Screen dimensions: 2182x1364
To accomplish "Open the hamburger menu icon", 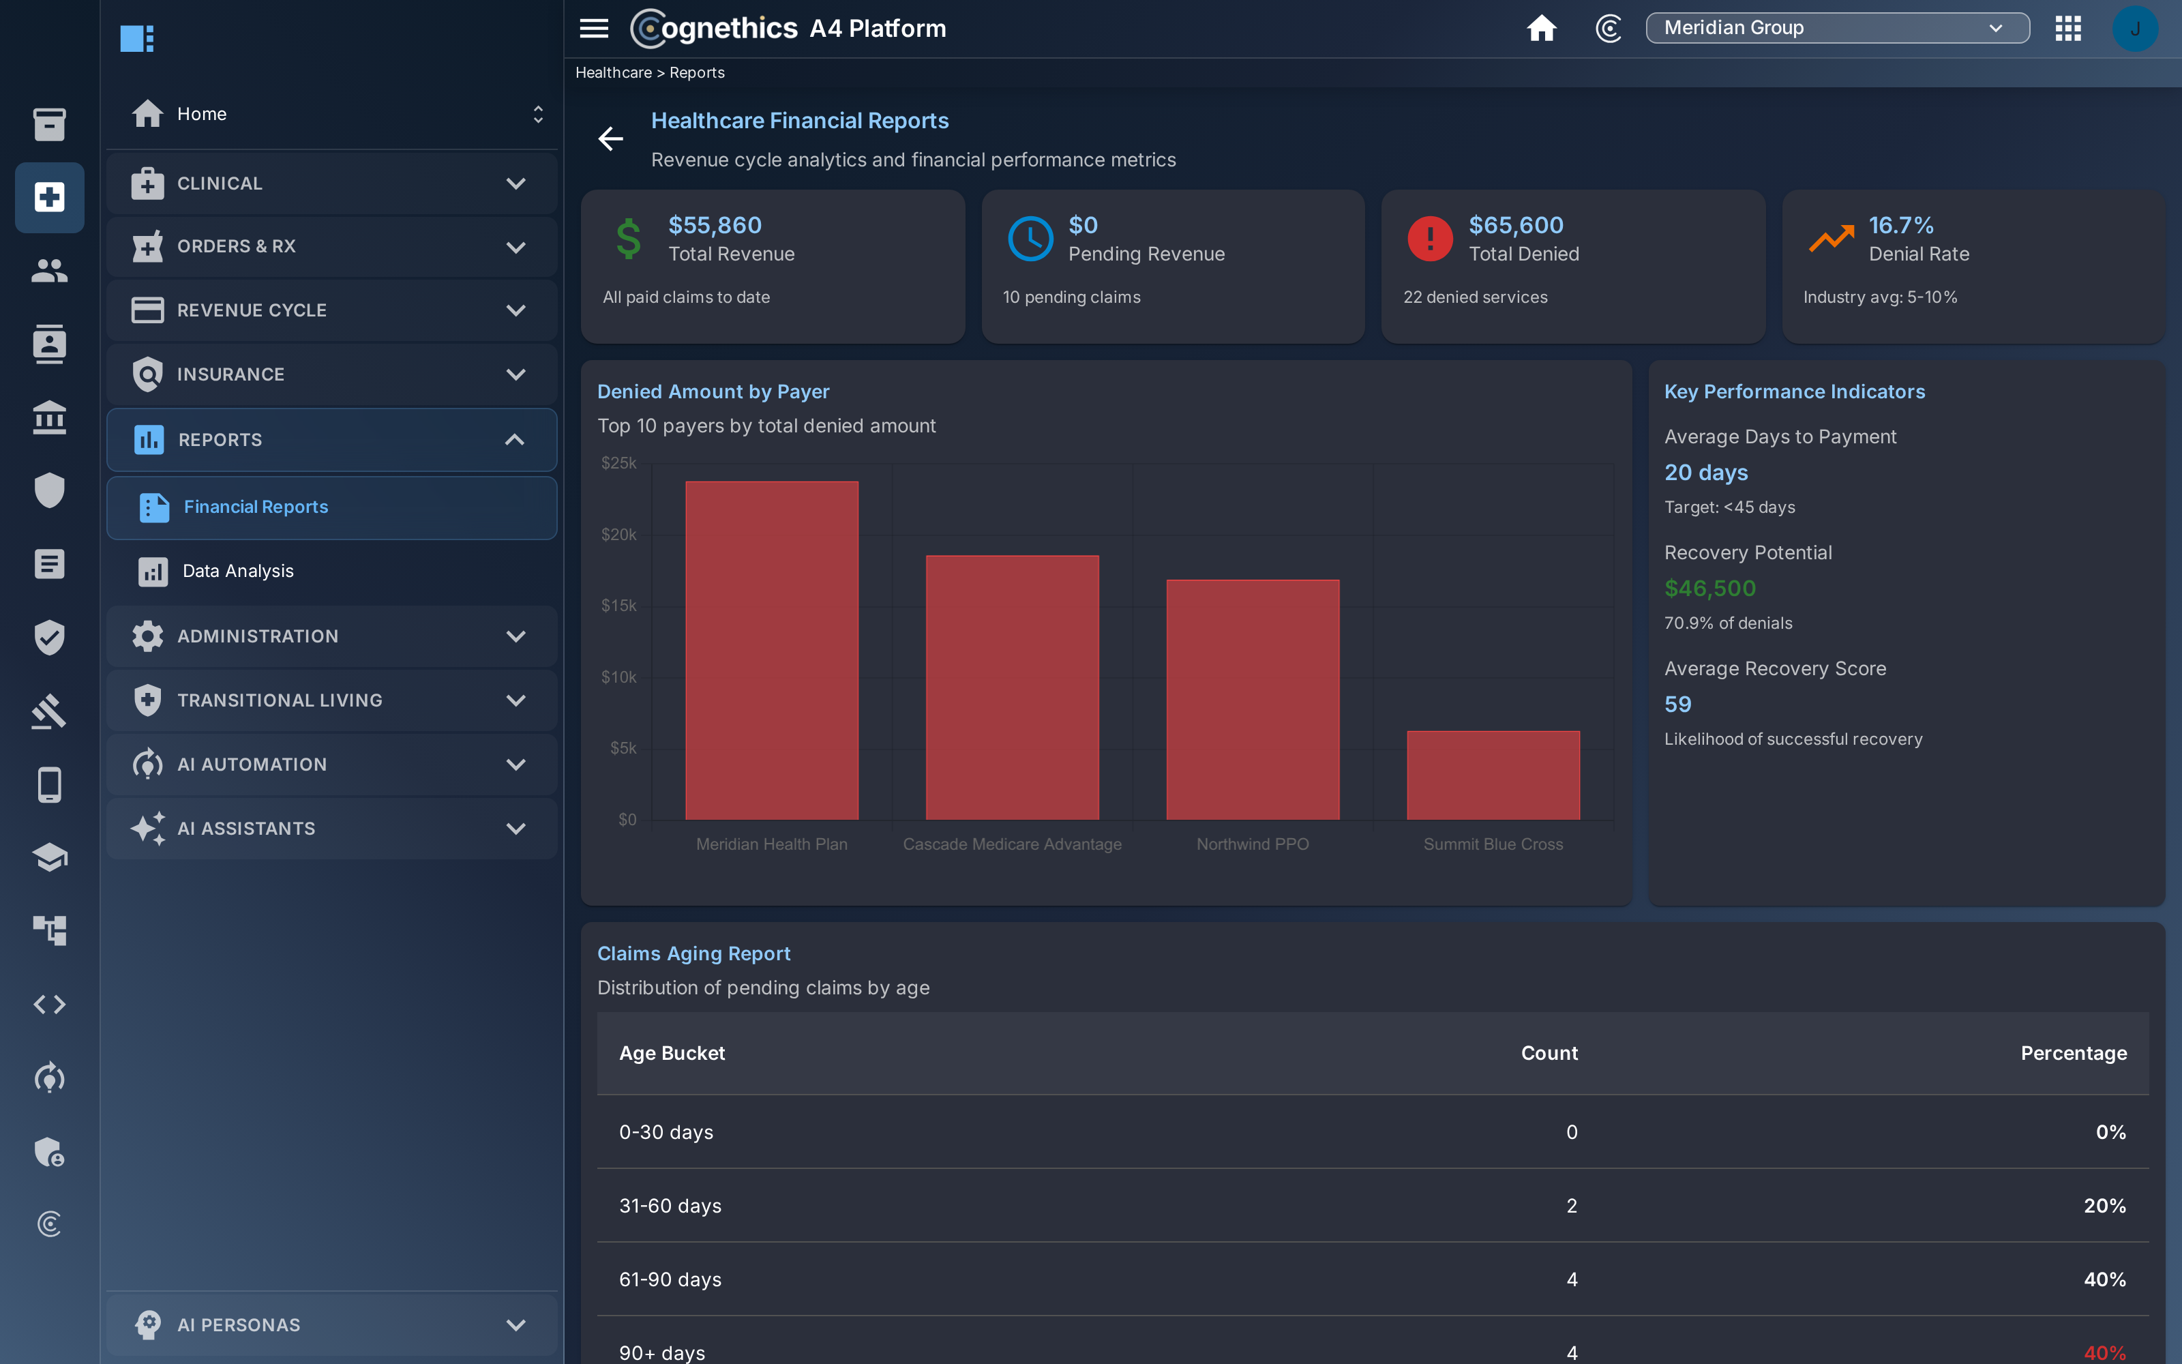I will point(593,28).
